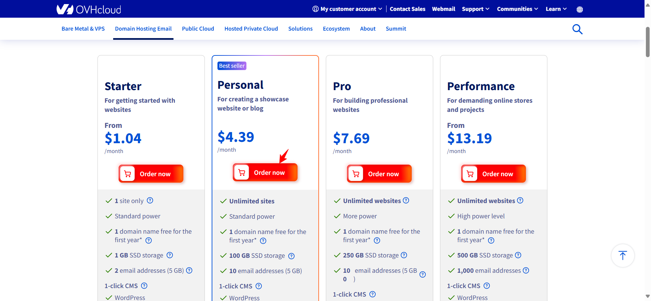Expand the Support dropdown menu
Viewport: 651px width, 301px height.
475,9
